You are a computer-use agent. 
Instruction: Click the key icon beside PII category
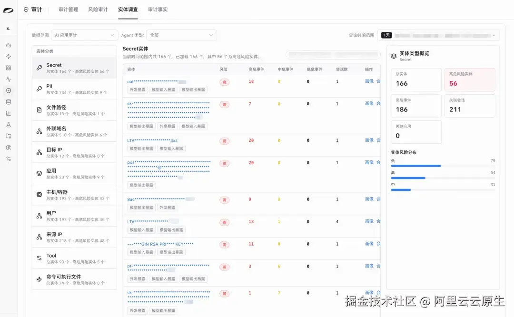tap(40, 89)
